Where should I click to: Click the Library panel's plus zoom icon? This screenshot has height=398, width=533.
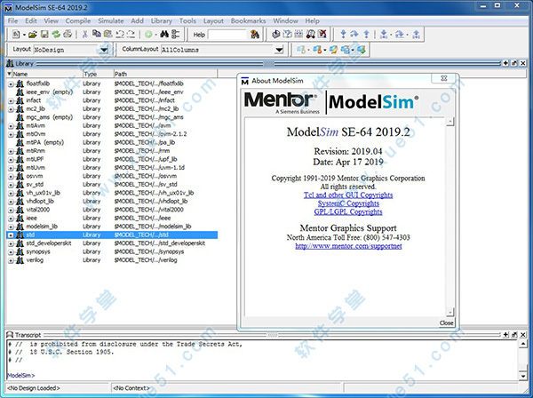pos(505,63)
